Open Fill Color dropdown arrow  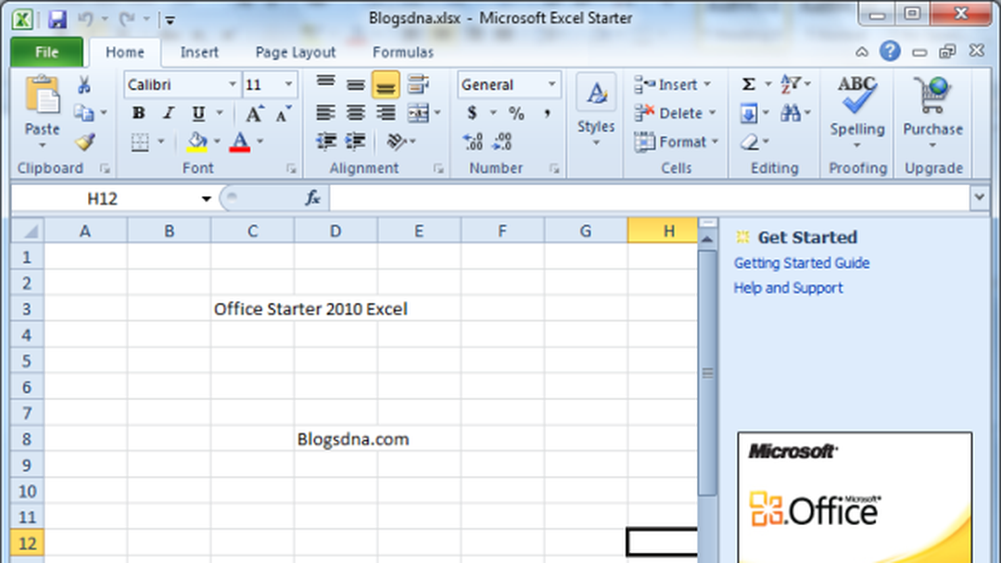click(217, 142)
